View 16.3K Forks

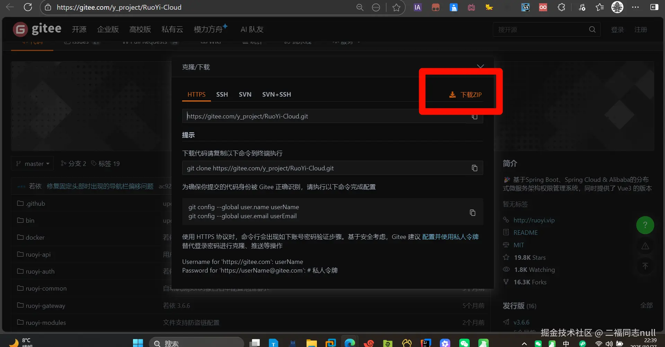[x=530, y=282]
